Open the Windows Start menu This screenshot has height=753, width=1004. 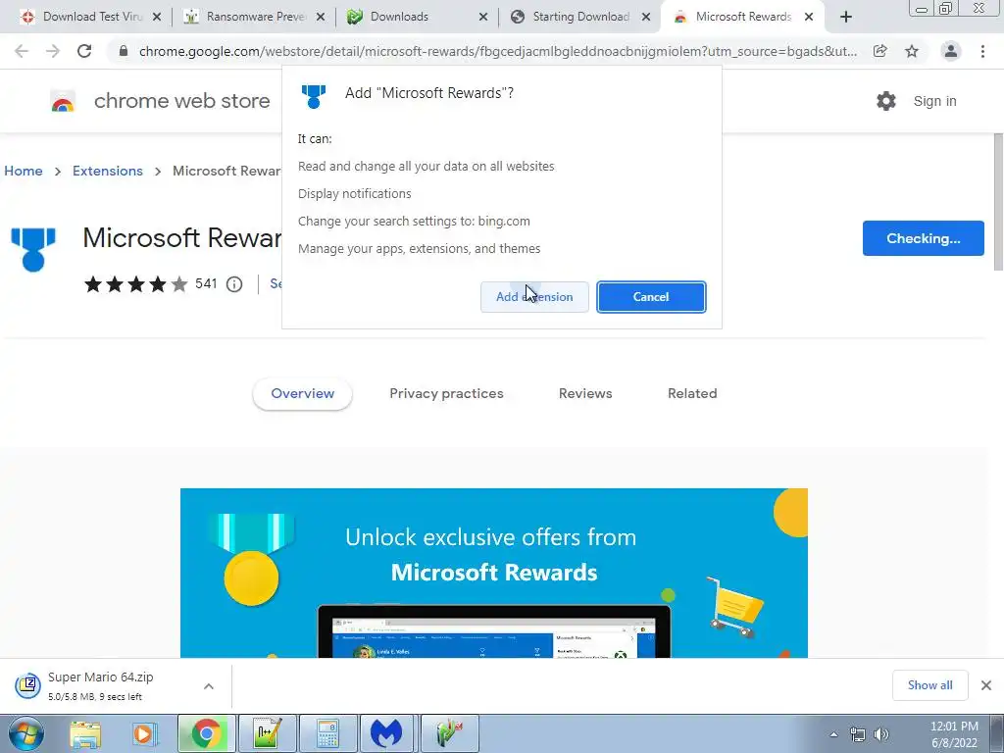tap(25, 733)
